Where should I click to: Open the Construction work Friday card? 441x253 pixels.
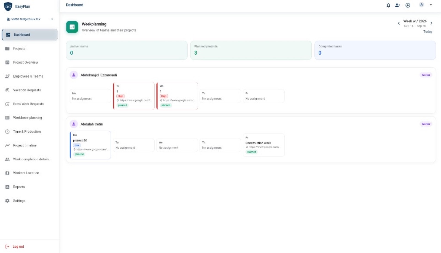[263, 145]
